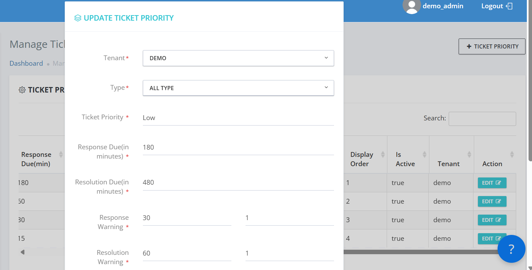The width and height of the screenshot is (532, 270).
Task: Open the blue help question mark bubble
Action: click(x=511, y=249)
